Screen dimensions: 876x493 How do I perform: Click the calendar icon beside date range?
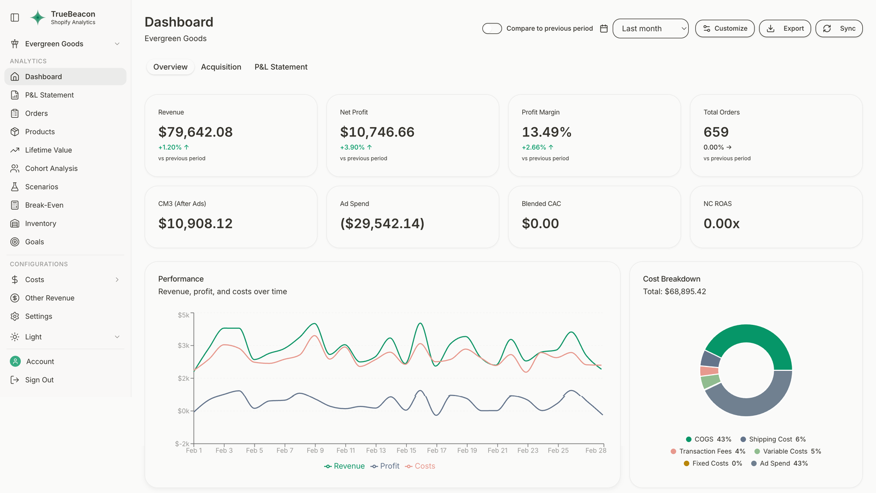click(x=604, y=28)
